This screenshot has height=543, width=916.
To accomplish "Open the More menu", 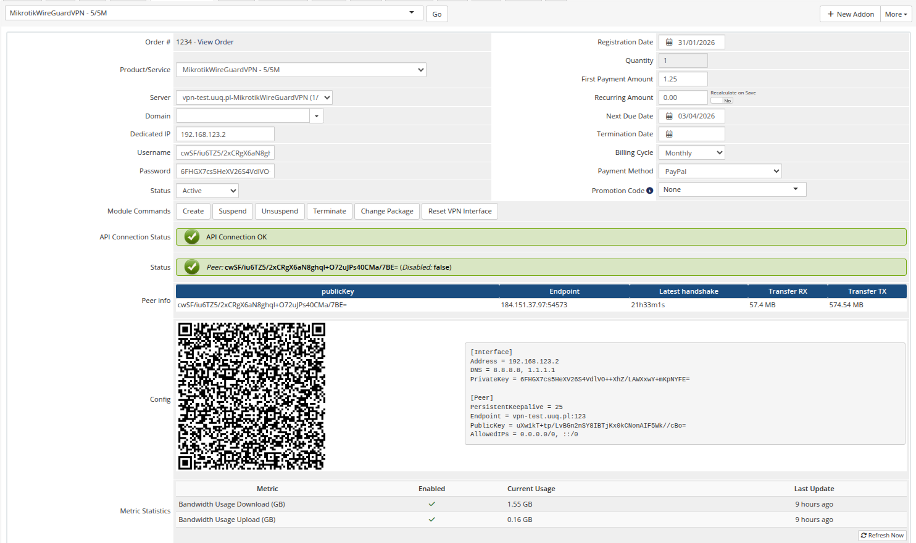I will [895, 14].
